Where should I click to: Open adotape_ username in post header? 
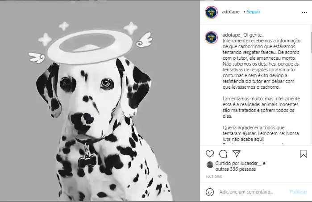pos(232,12)
